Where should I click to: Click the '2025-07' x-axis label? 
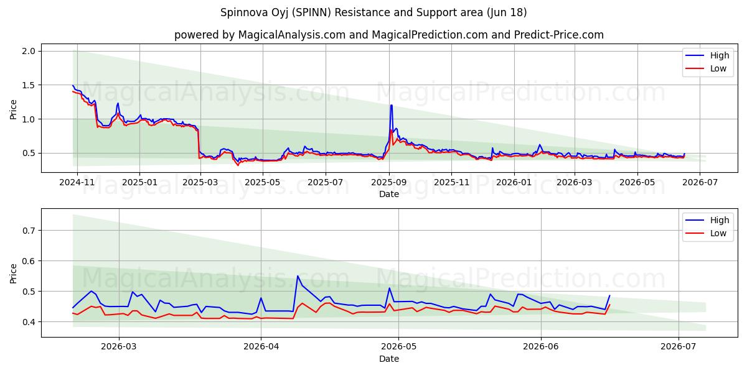326,182
